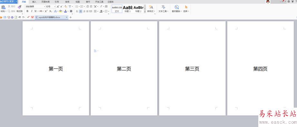297x127 pixels.
Task: Redo action arrow
Action: click(23, 17)
